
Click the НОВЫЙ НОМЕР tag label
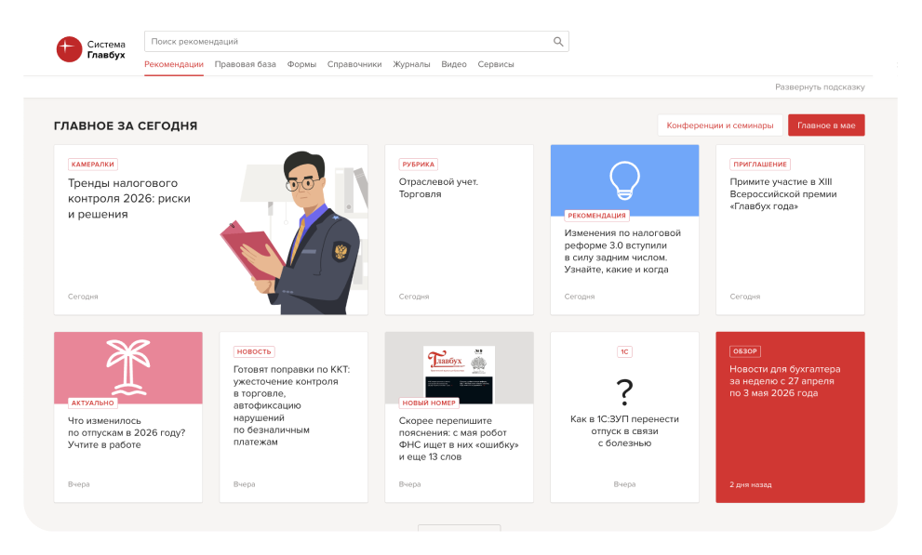pyautogui.click(x=429, y=403)
